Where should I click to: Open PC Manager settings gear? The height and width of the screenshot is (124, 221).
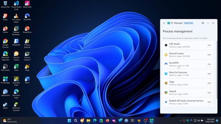[203, 23]
